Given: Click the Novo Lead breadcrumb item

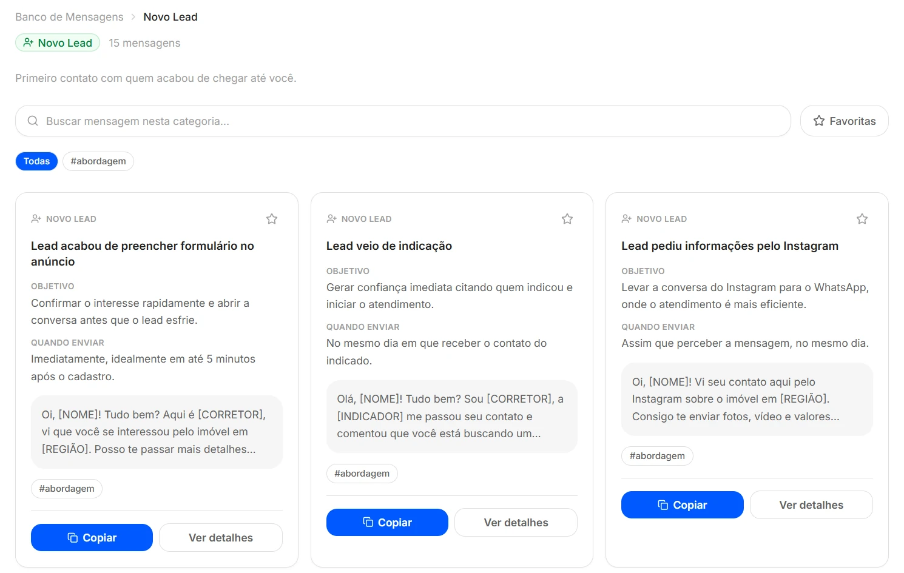Looking at the screenshot, I should tap(170, 17).
